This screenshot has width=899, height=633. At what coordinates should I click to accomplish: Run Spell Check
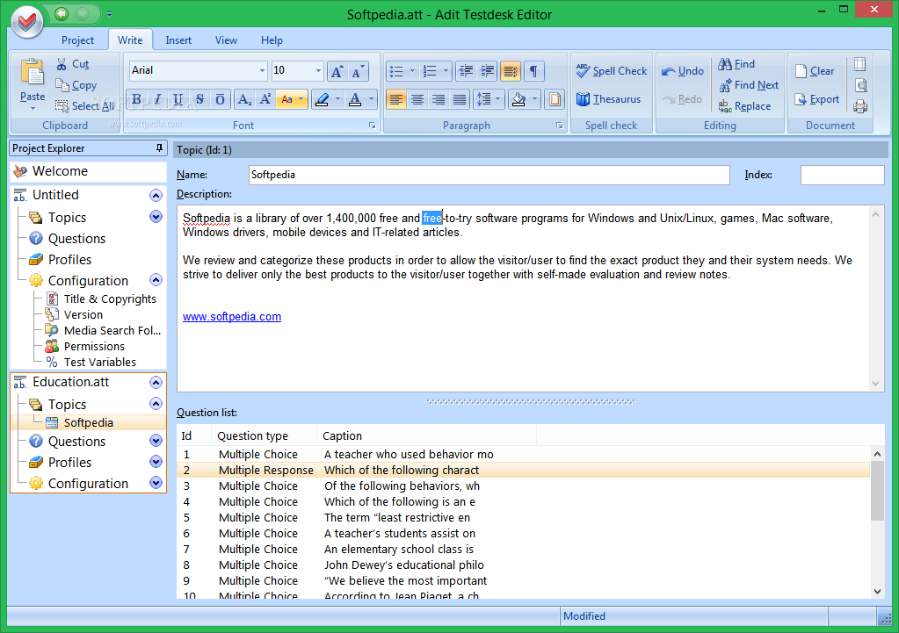pyautogui.click(x=611, y=71)
